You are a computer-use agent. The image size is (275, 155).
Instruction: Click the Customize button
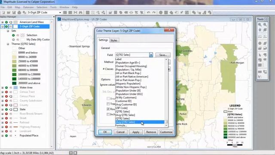166,132
